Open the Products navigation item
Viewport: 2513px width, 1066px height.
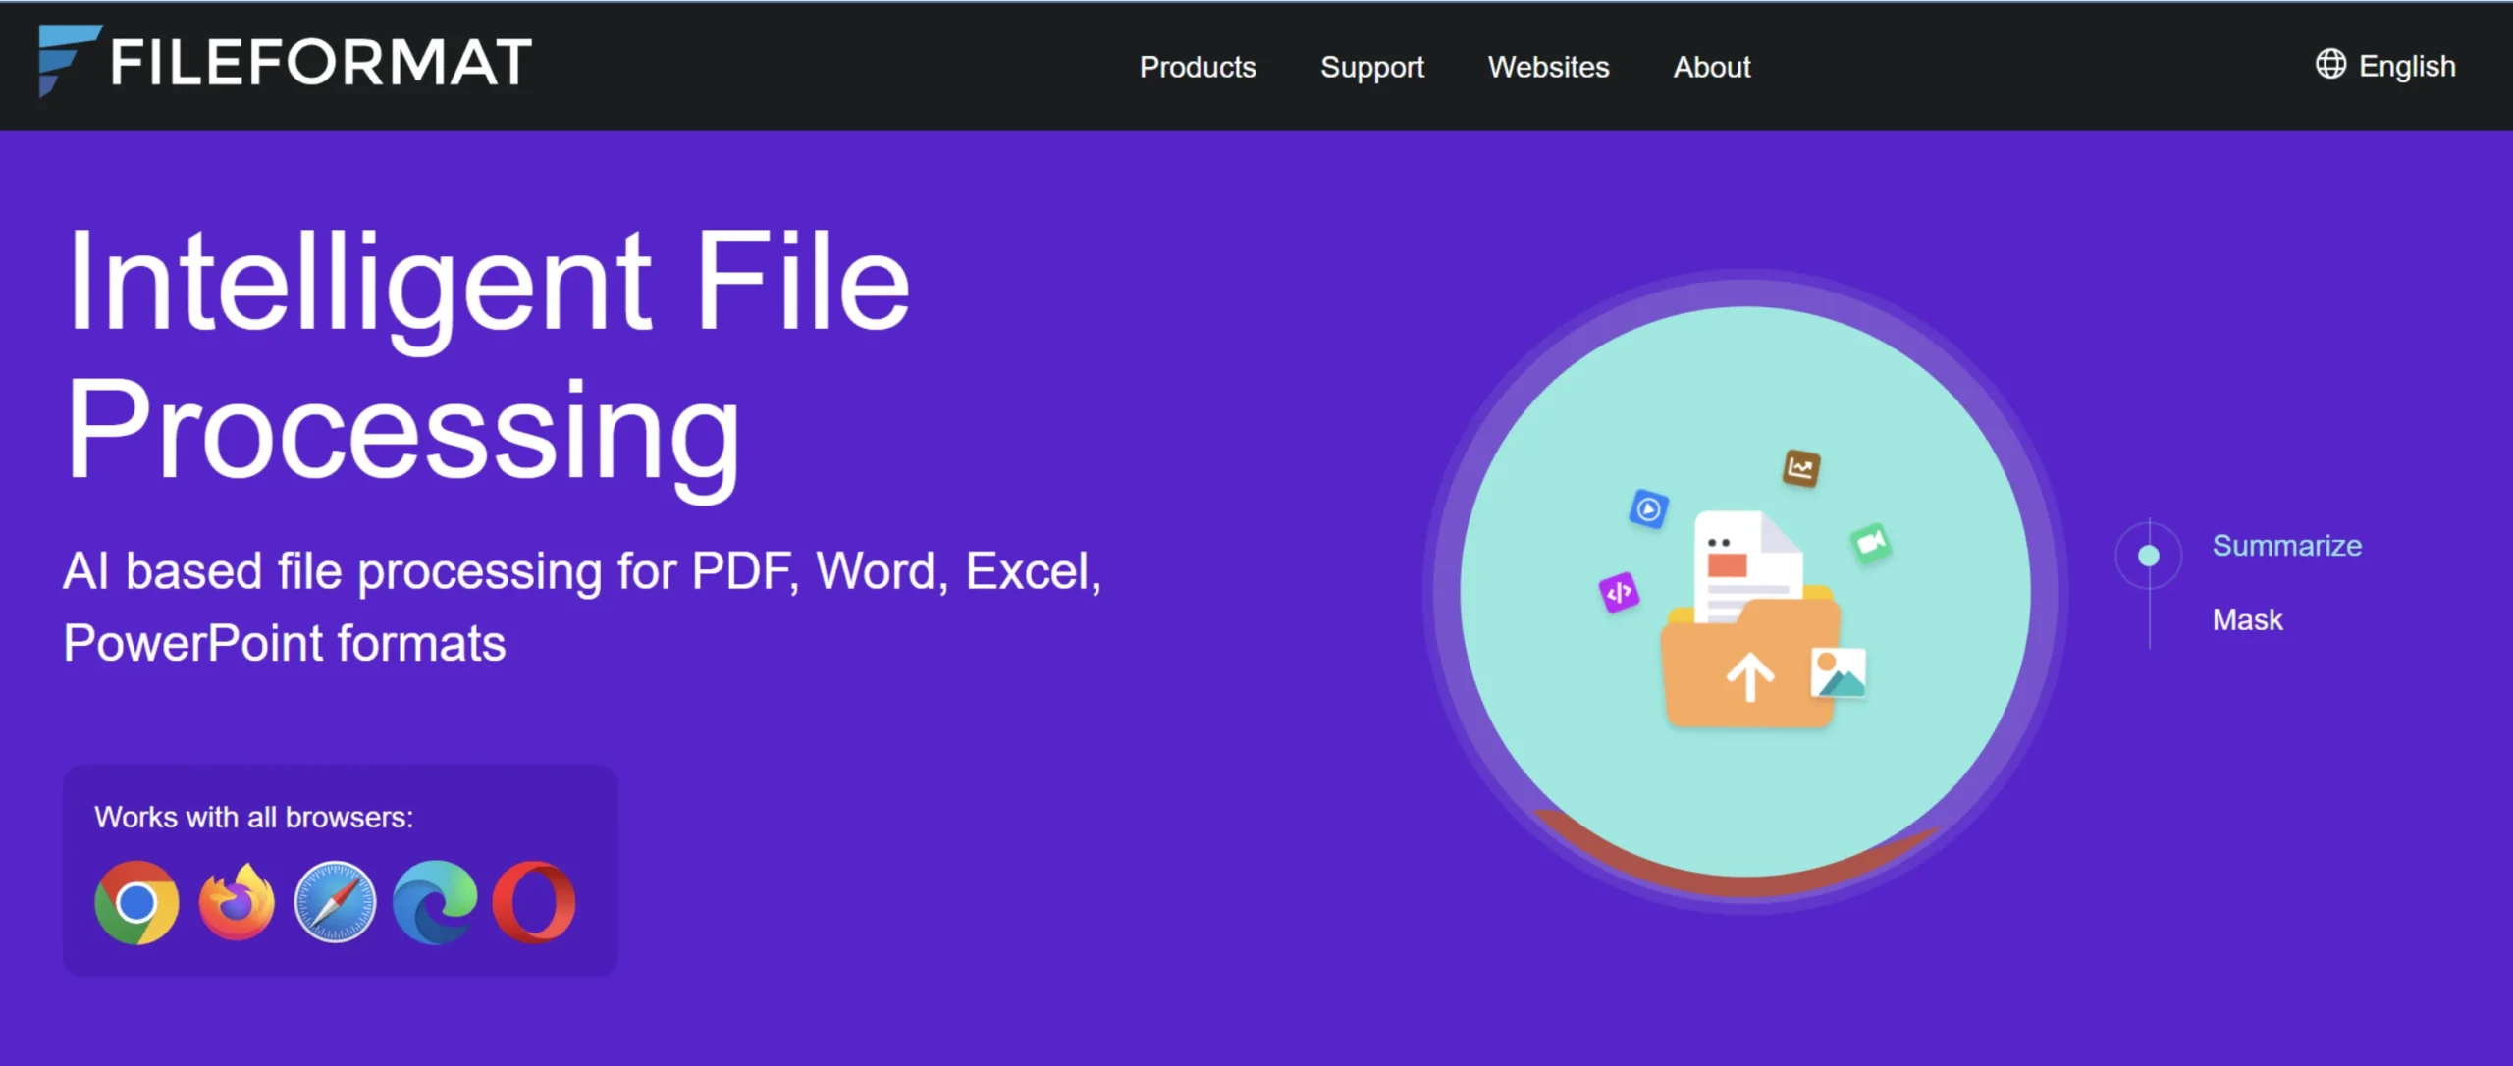pos(1198,67)
